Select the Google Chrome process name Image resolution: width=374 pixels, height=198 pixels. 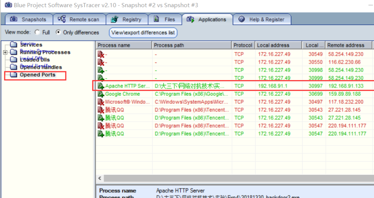click(x=122, y=94)
